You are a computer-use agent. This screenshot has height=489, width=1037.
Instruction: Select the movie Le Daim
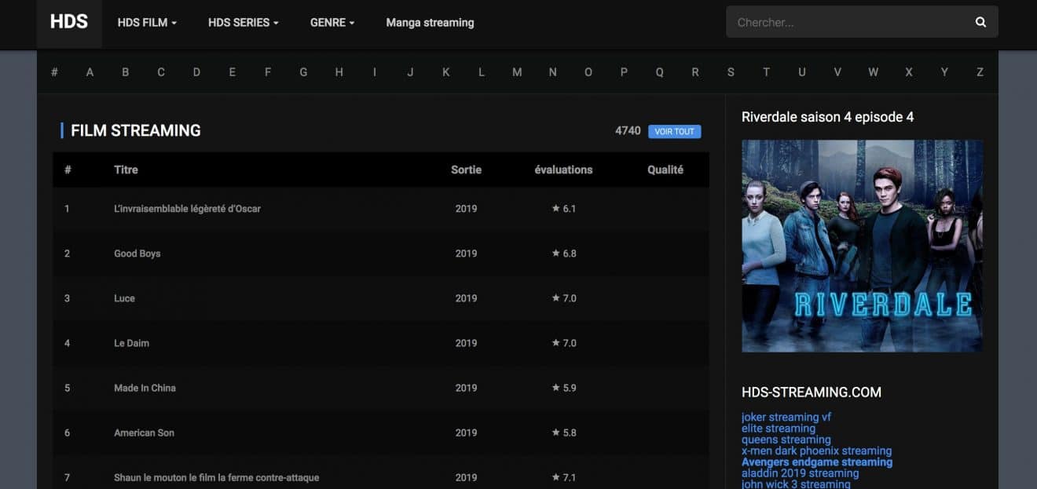coord(131,343)
